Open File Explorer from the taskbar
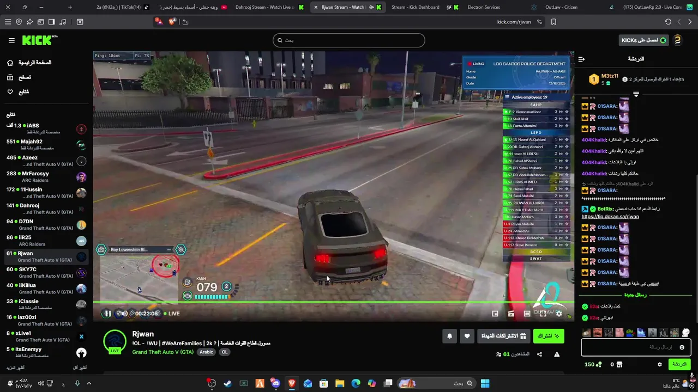This screenshot has height=392, width=698. 340,383
